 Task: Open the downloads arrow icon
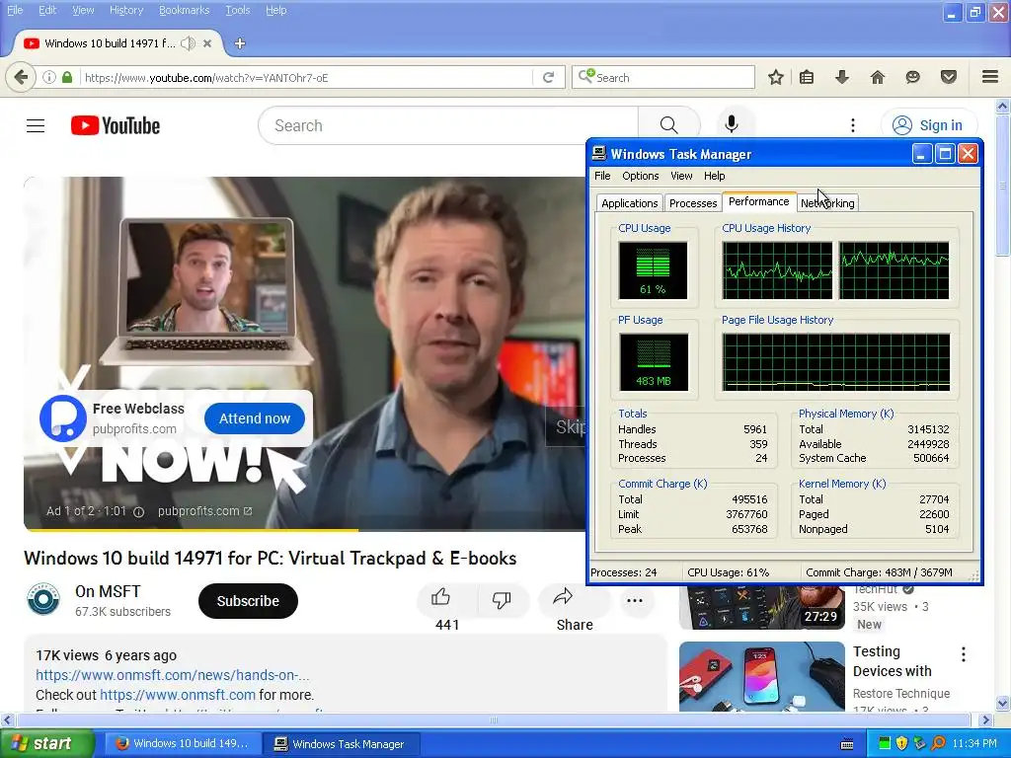tap(841, 77)
